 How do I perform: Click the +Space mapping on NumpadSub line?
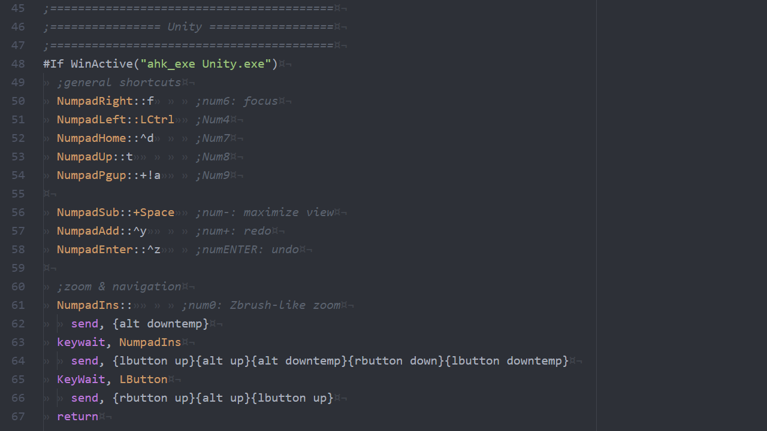(x=153, y=213)
